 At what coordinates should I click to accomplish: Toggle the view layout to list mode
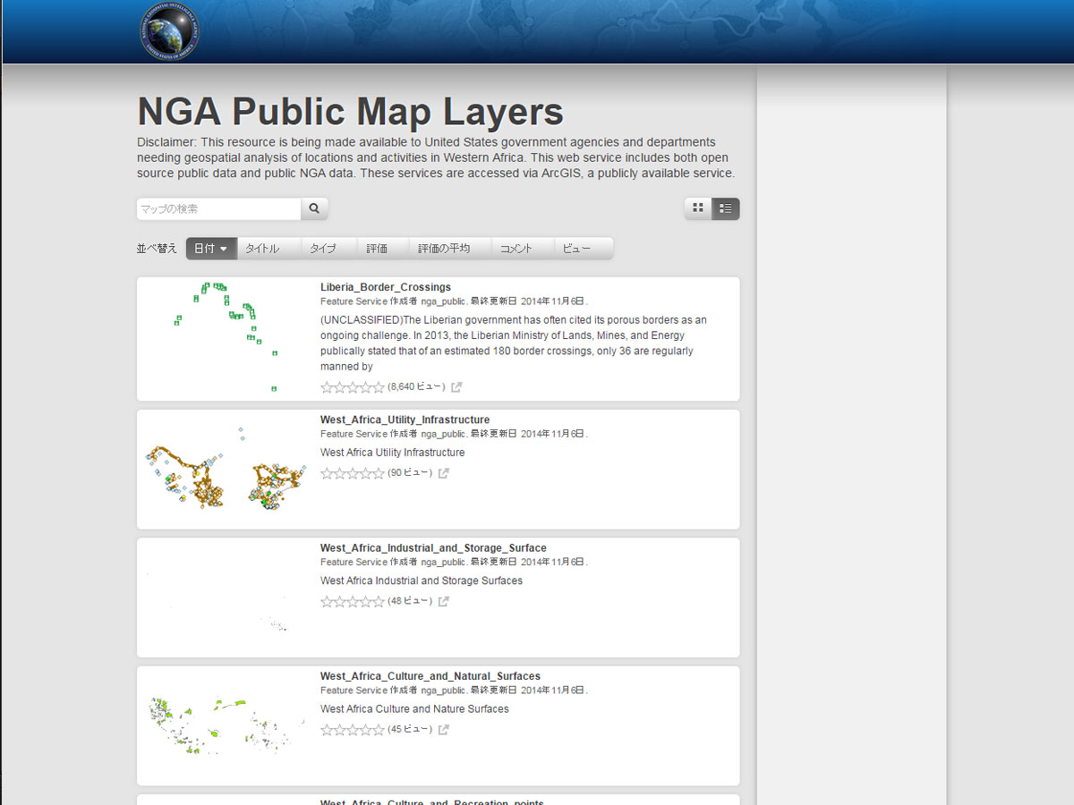point(725,208)
